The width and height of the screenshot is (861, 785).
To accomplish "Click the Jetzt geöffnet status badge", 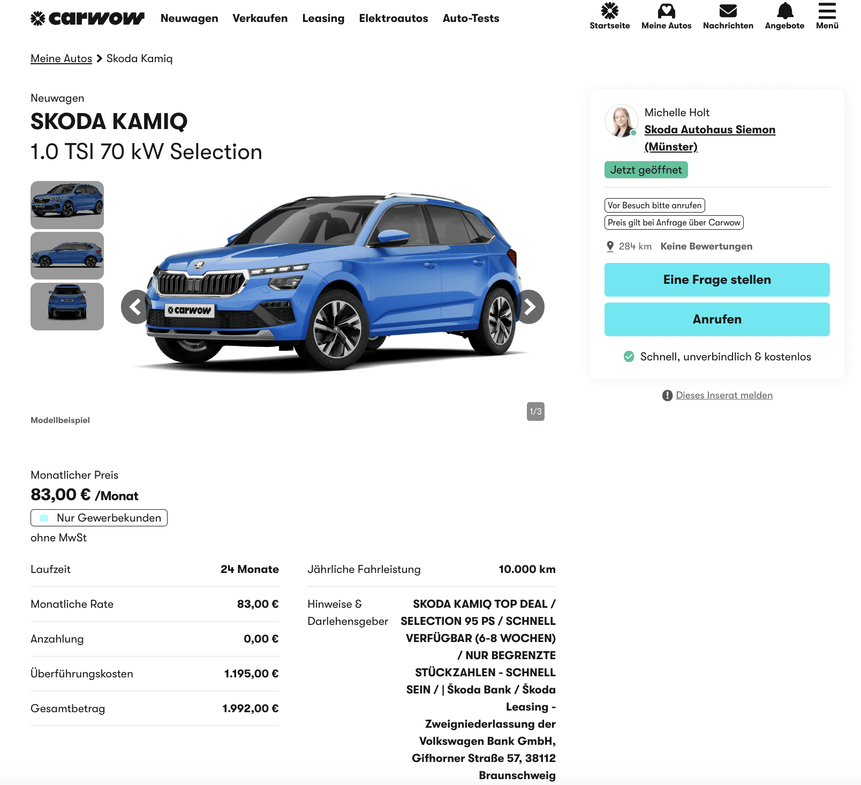I will (x=646, y=170).
